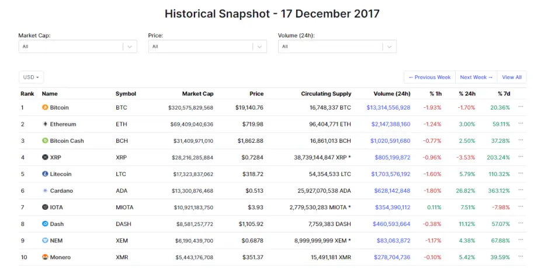This screenshot has width=534, height=268.
Task: Open the Cardano name link
Action: click(x=61, y=191)
